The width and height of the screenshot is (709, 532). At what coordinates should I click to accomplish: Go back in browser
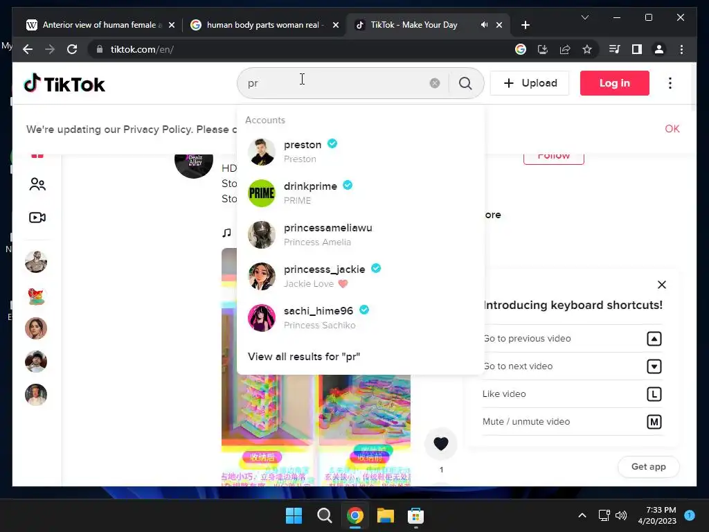pyautogui.click(x=28, y=49)
